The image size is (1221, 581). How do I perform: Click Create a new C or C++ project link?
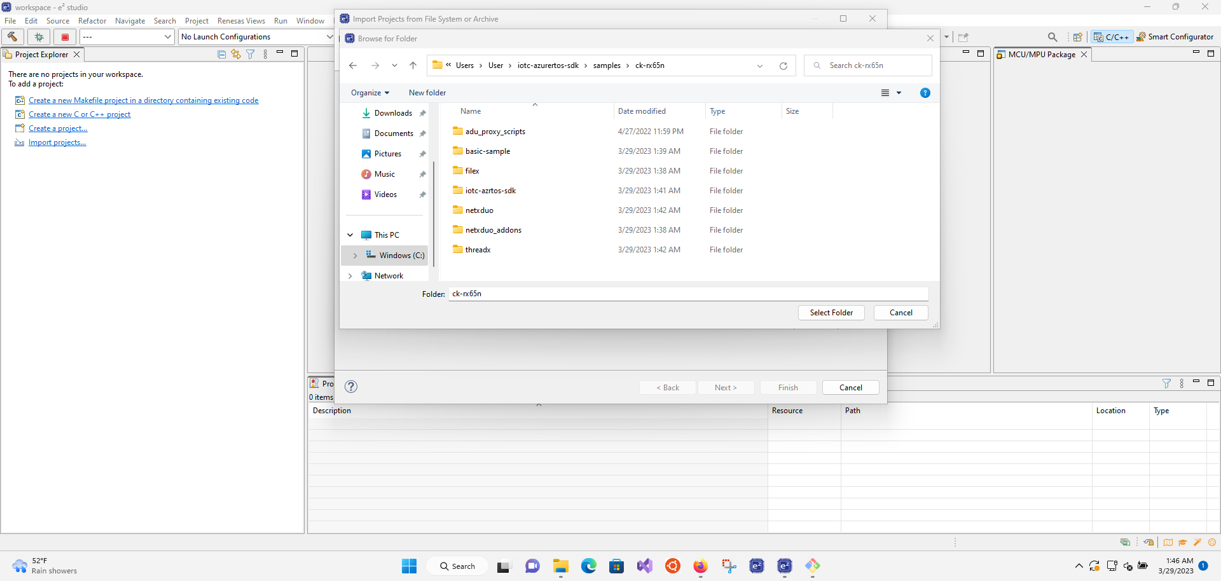click(79, 114)
